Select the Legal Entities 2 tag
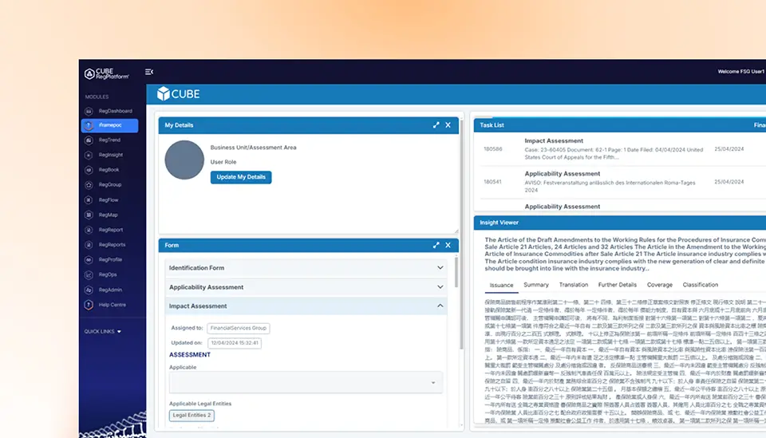This screenshot has width=766, height=438. point(191,415)
